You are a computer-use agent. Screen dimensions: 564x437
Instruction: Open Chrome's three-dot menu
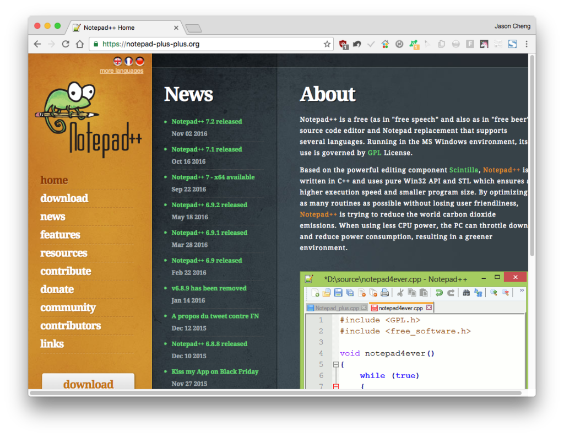pyautogui.click(x=527, y=44)
